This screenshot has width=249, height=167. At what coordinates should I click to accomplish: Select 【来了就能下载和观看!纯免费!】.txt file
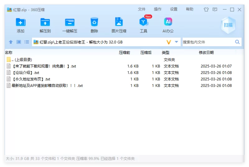coord(125,66)
